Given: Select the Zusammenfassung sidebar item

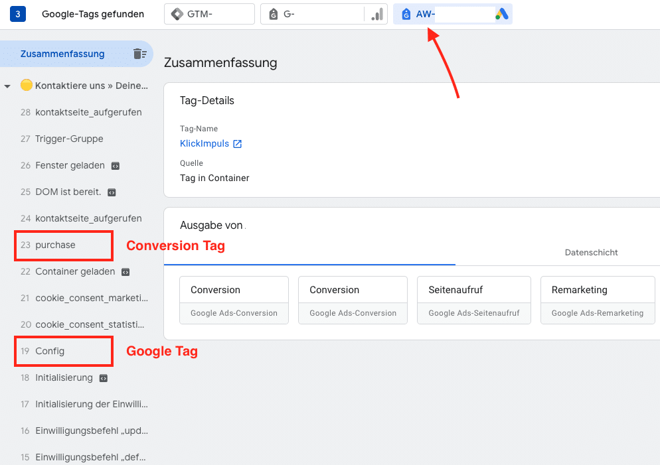Looking at the screenshot, I should (62, 54).
